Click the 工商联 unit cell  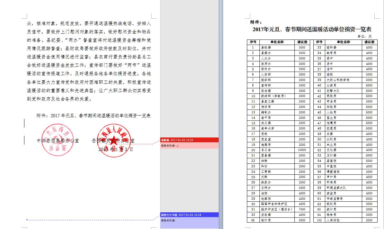coord(277,172)
